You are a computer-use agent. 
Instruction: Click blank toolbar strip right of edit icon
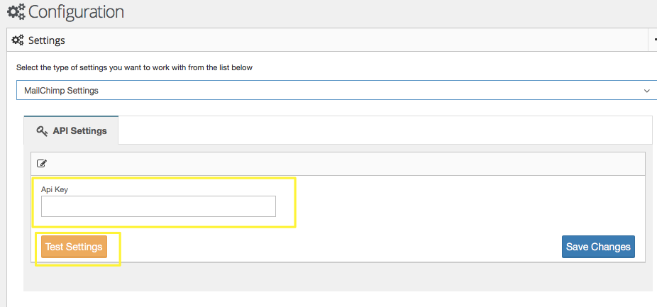click(x=341, y=163)
